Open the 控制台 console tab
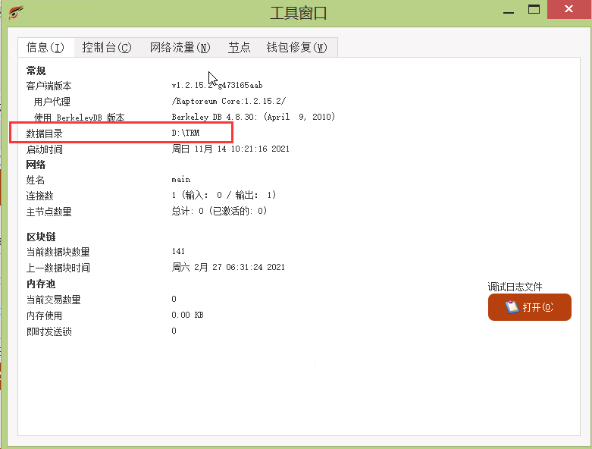The width and height of the screenshot is (592, 449). pos(106,47)
